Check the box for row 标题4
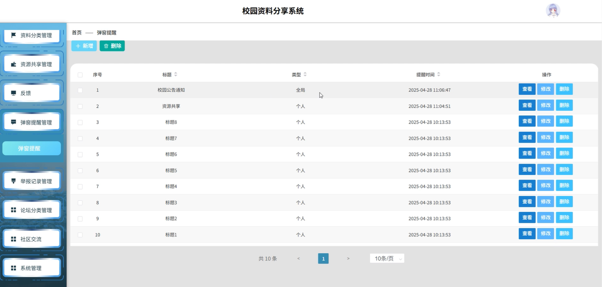Image resolution: width=602 pixels, height=287 pixels. (80, 186)
